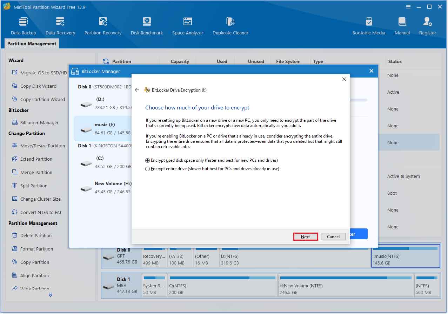
Task: Create Bootable Media
Action: (x=369, y=26)
